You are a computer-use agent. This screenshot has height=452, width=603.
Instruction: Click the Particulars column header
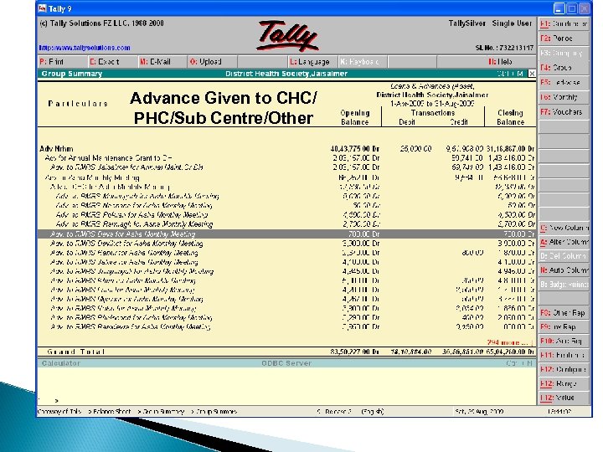point(78,104)
